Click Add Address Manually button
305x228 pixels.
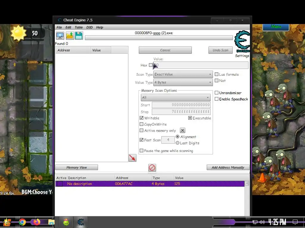[x=228, y=167]
